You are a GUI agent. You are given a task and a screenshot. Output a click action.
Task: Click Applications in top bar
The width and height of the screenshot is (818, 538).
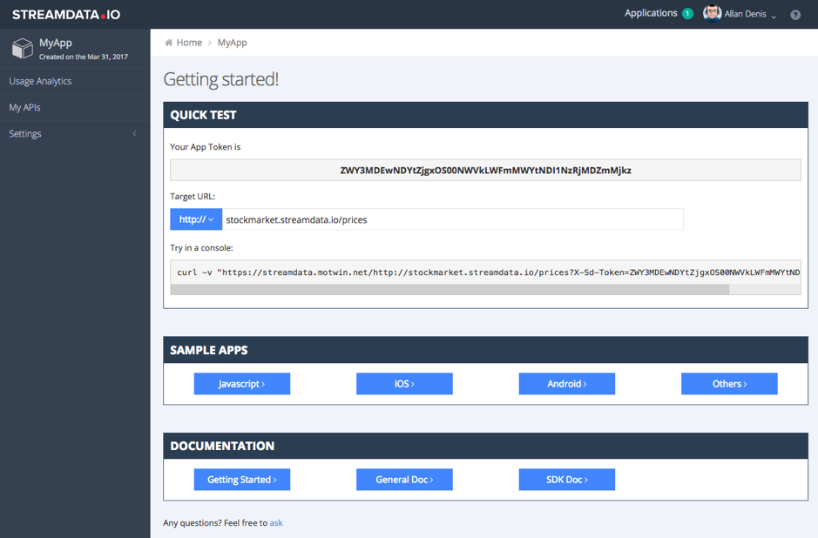tap(651, 14)
